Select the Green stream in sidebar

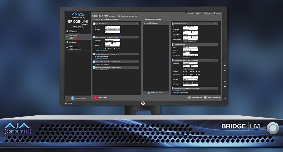click(78, 48)
